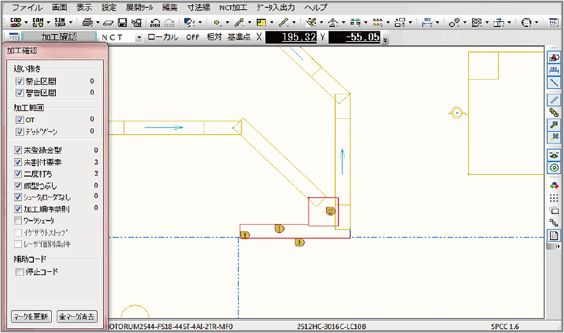Expand the SIM icon dropdown arrow
This screenshot has width=564, height=333.
[70, 23]
